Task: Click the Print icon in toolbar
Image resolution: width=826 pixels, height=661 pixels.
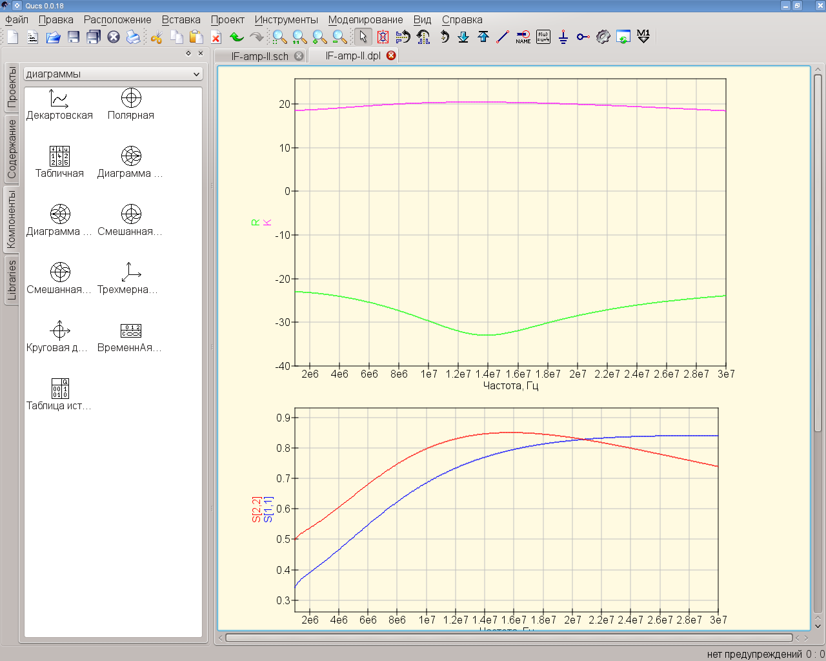Action: tap(133, 37)
